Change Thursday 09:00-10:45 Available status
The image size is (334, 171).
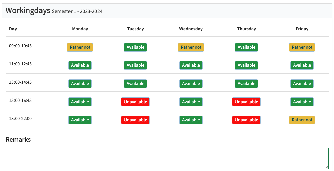[x=246, y=47]
